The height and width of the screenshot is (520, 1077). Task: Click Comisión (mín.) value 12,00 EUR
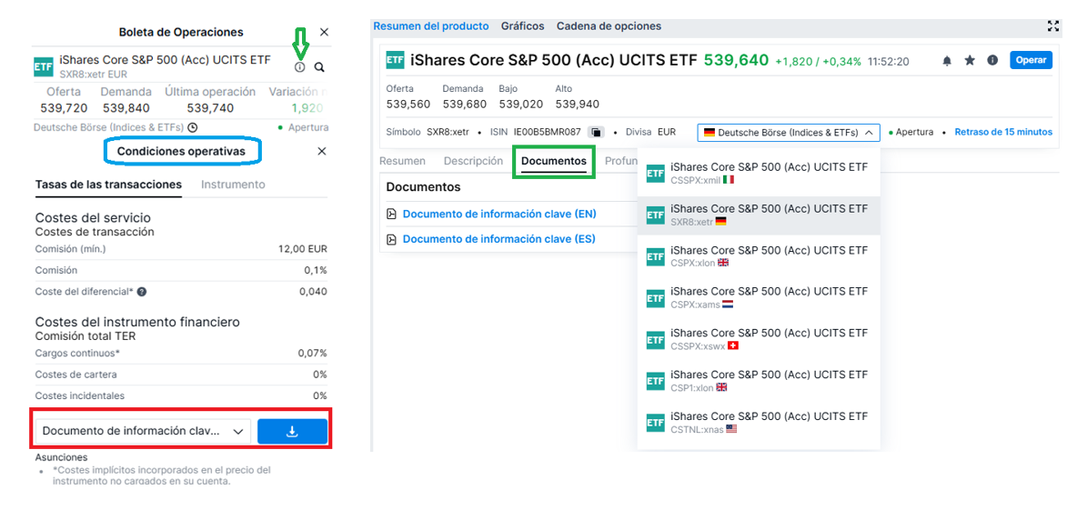[x=302, y=249]
